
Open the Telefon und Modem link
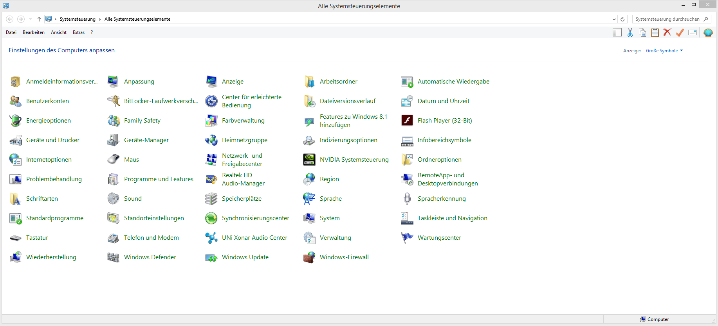click(152, 238)
